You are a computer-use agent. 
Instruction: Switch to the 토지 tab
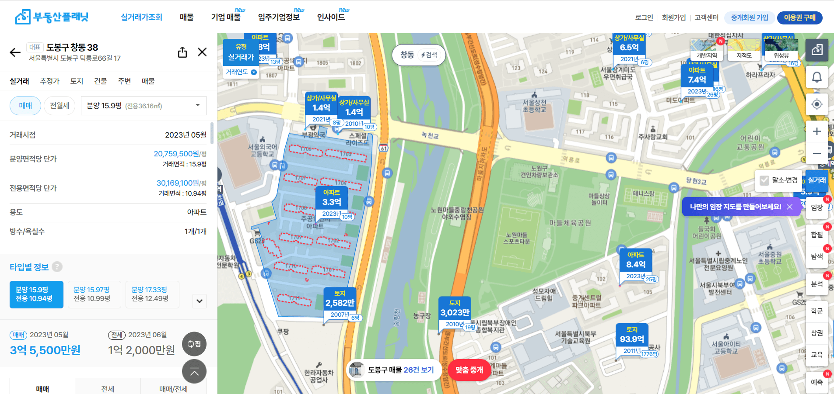coord(77,81)
